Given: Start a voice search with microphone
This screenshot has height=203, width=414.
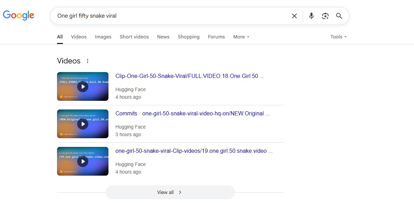Looking at the screenshot, I should click(311, 16).
